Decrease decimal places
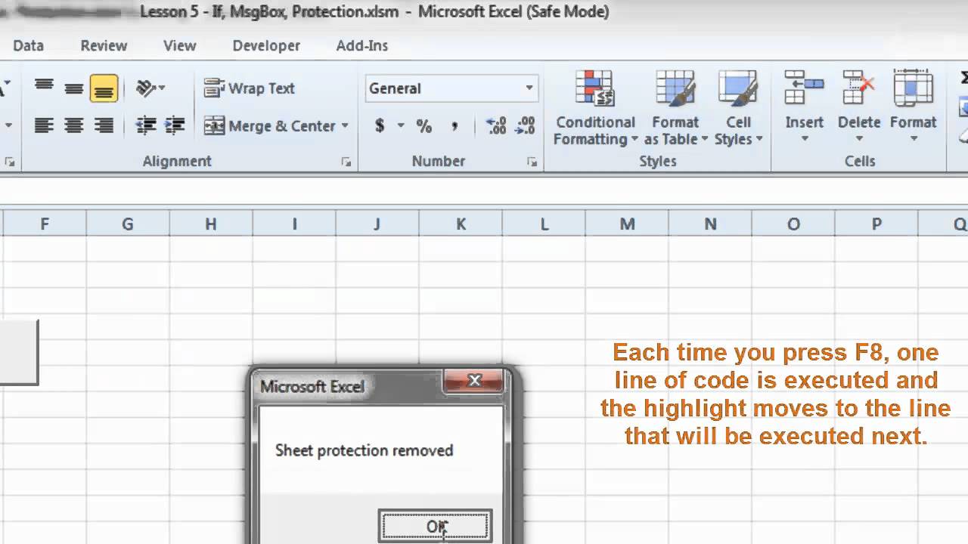The width and height of the screenshot is (968, 544). [524, 125]
